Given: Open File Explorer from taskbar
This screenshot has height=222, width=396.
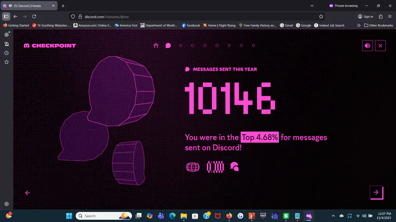Looking at the screenshot, I should [x=183, y=216].
